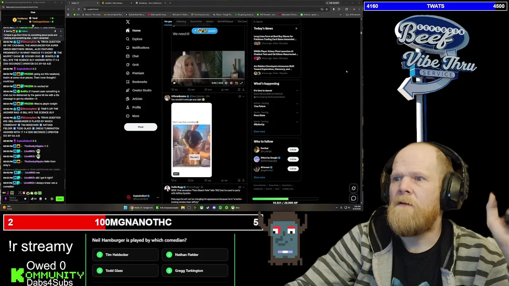Image resolution: width=509 pixels, height=286 pixels.
Task: Switch to the Kush N Tell tab
Action: (196, 21)
